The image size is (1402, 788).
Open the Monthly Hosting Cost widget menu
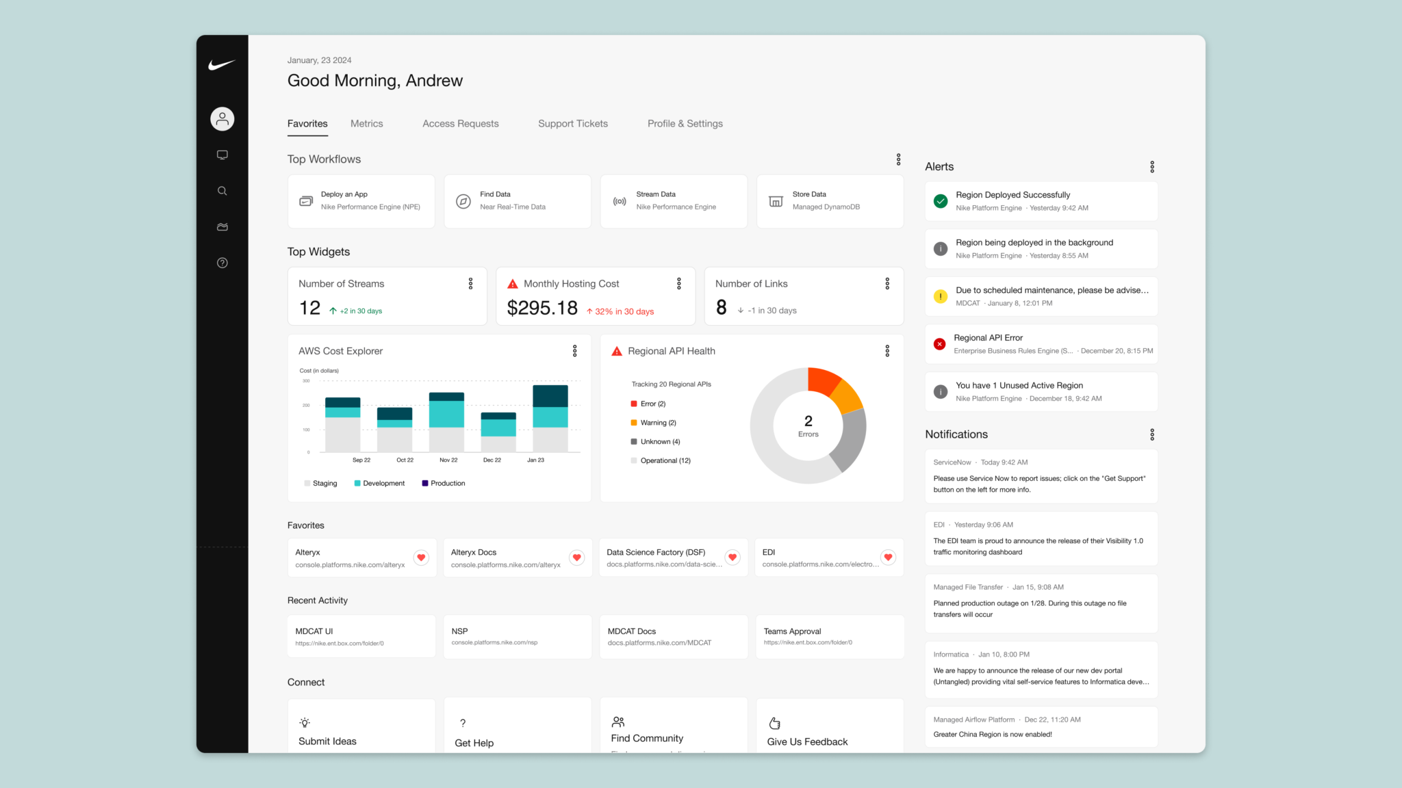coord(678,284)
